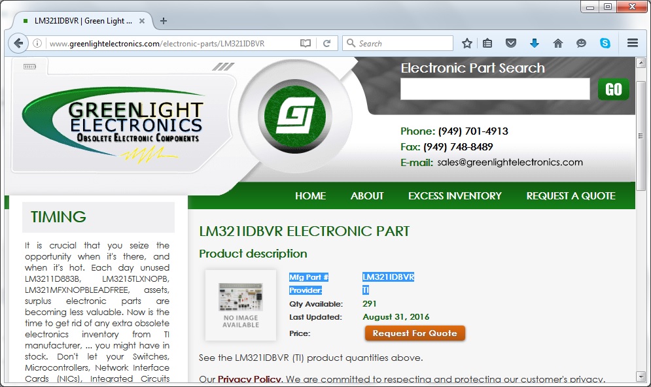Open the Firefox hamburger menu
The width and height of the screenshot is (651, 387).
pos(632,43)
